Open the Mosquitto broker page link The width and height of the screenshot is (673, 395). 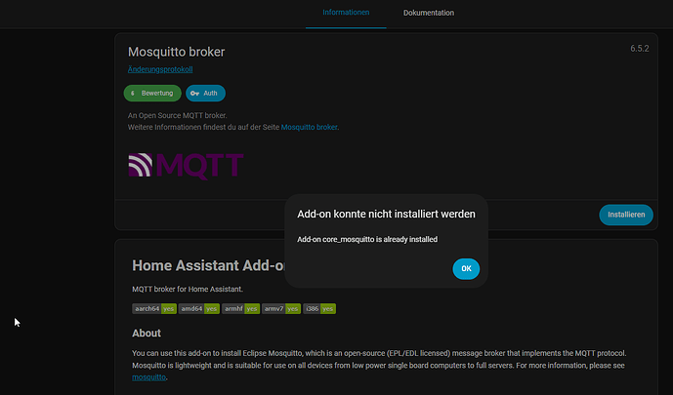click(309, 127)
